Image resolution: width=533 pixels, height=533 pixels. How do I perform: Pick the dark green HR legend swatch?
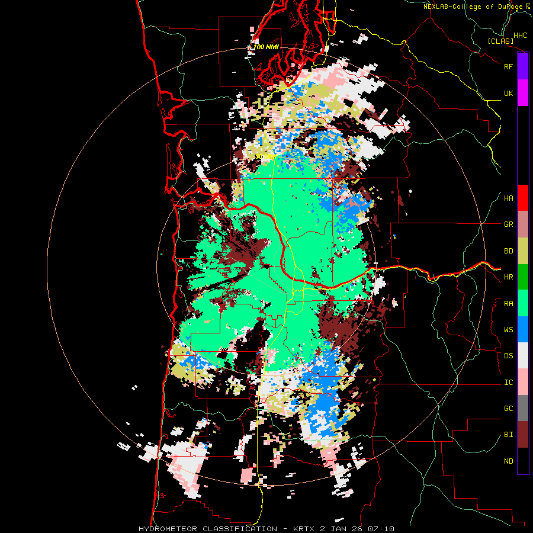pyautogui.click(x=523, y=277)
